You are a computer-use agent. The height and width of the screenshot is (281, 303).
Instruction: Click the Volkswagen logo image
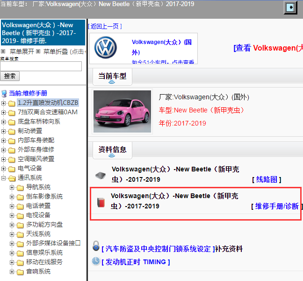pyautogui.click(x=106, y=47)
